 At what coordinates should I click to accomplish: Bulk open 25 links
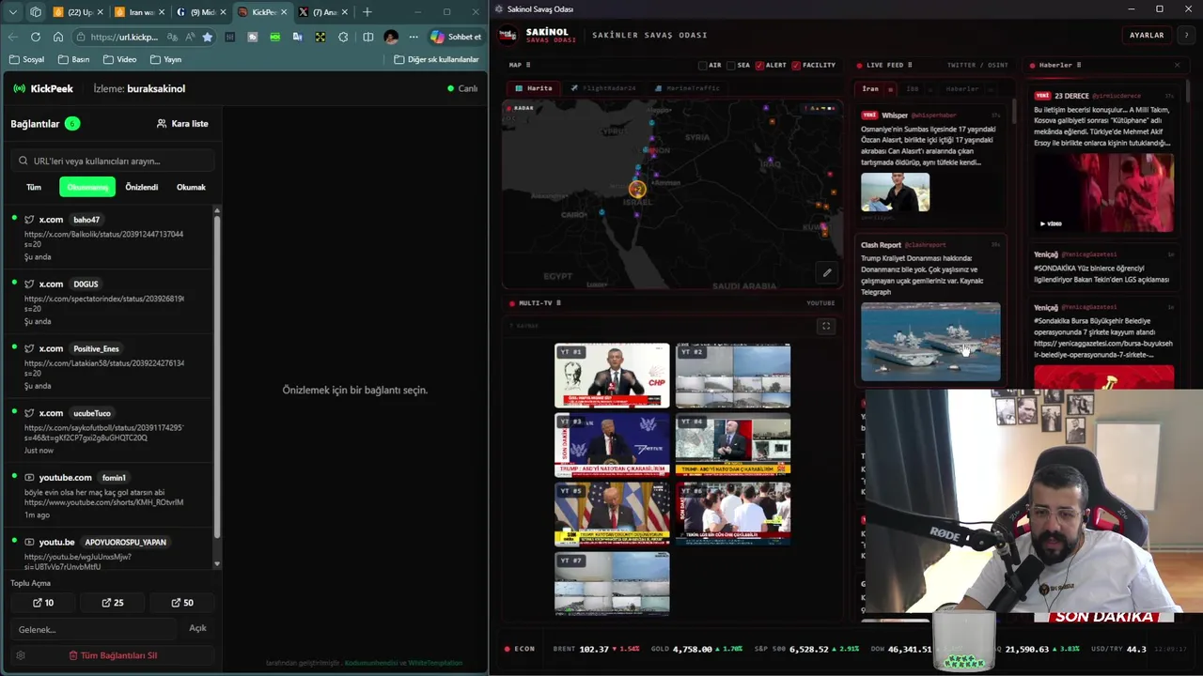113,603
